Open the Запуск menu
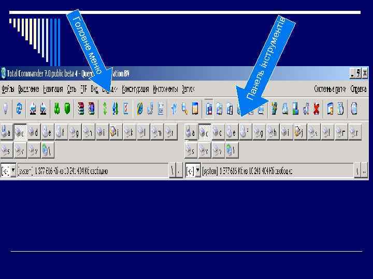 pyautogui.click(x=188, y=89)
